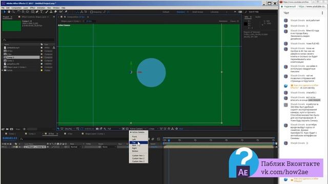Select the Rectangle shape tool
This screenshot has height=184, width=328.
pos(33,12)
